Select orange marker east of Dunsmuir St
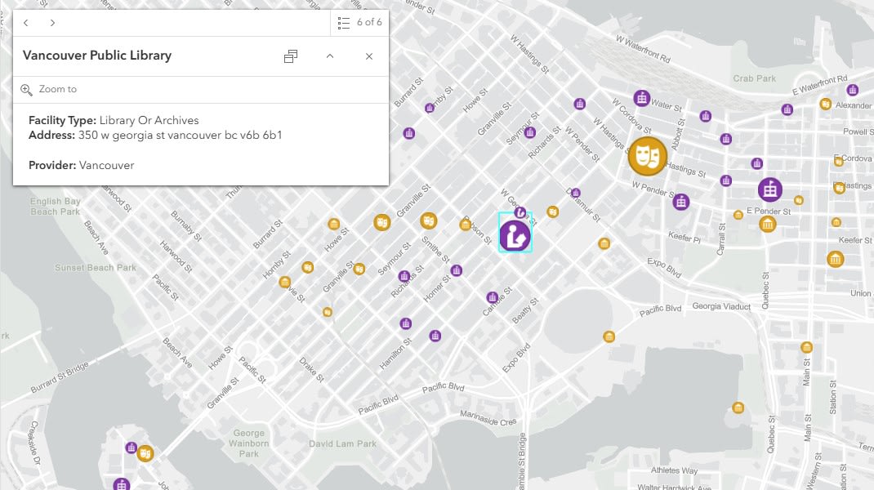The image size is (874, 490). (604, 243)
